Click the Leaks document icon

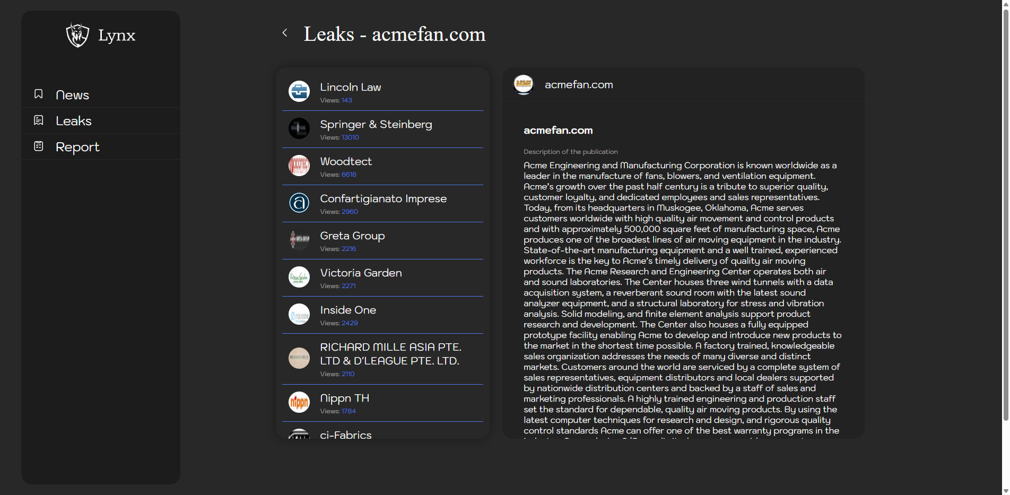(x=39, y=120)
